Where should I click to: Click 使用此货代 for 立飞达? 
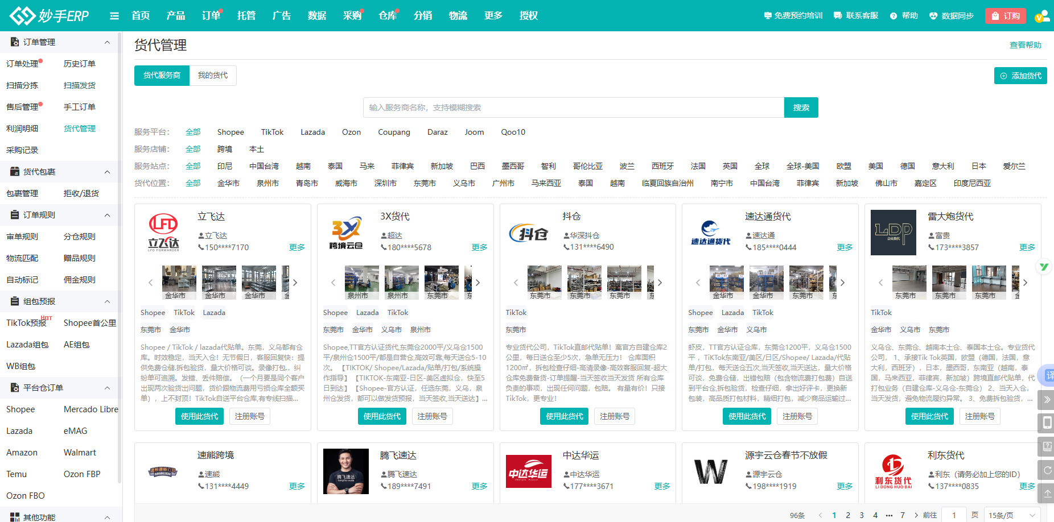(x=199, y=416)
